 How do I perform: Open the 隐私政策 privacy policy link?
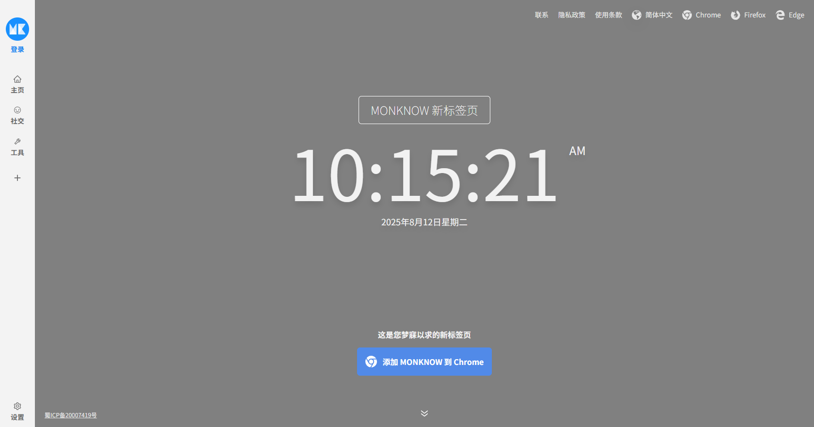click(x=572, y=15)
